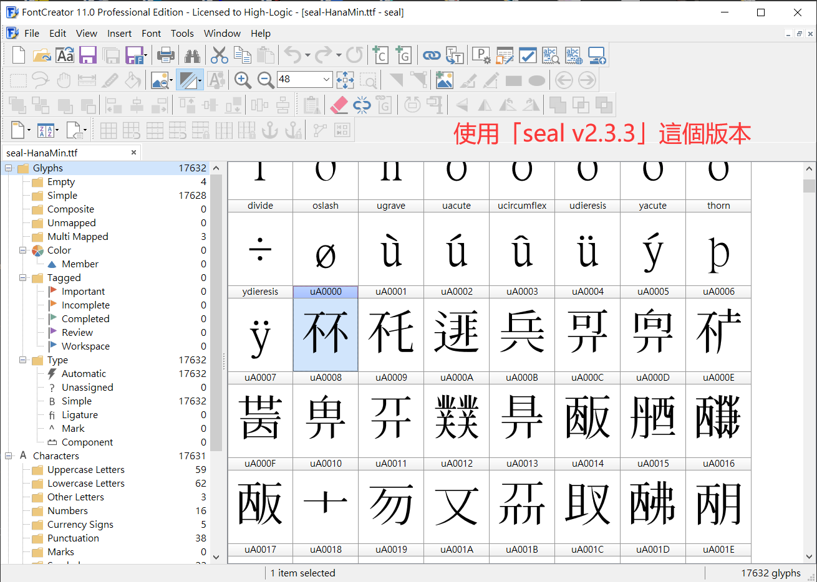Select the Empty glyphs category
The width and height of the screenshot is (817, 582).
click(x=61, y=182)
